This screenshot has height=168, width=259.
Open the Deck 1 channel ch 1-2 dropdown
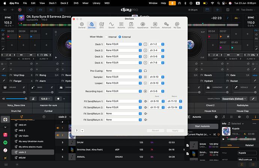(157, 44)
